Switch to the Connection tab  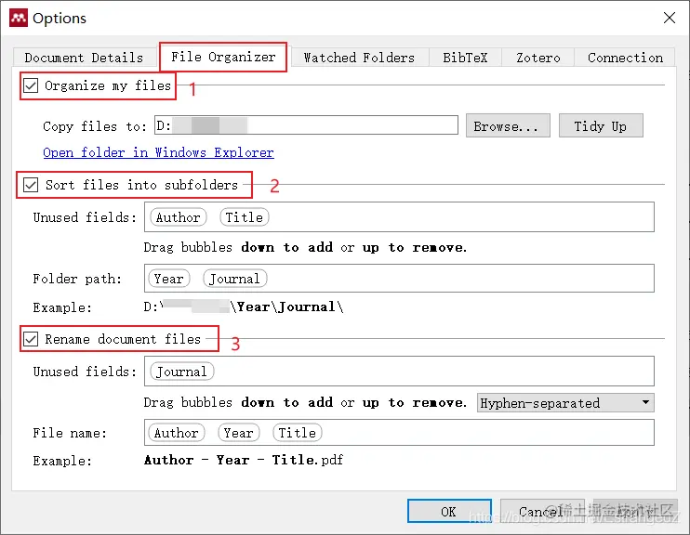[x=625, y=58]
